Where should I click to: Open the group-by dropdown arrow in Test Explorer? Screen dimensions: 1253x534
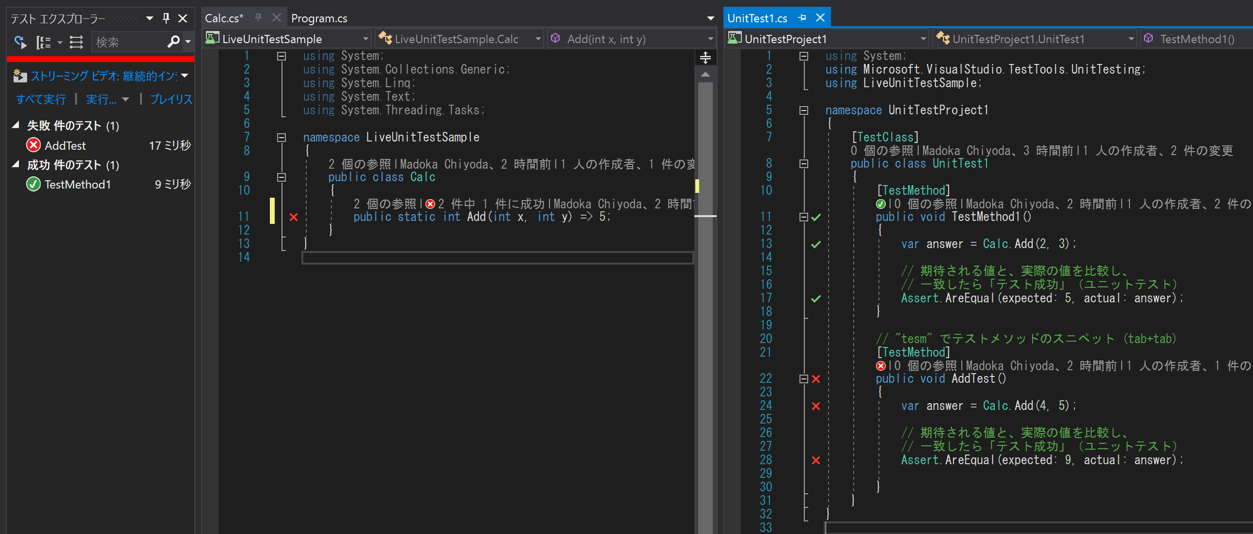pos(60,43)
